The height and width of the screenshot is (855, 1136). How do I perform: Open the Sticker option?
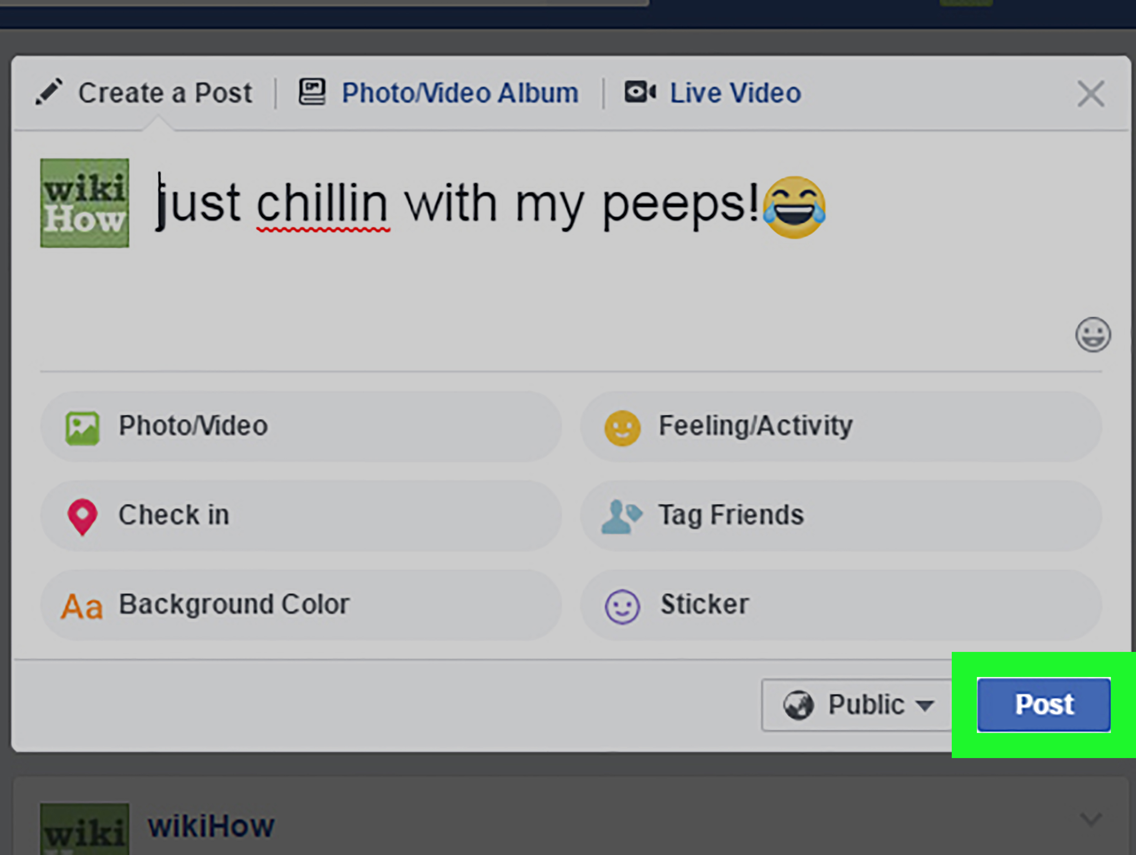click(841, 605)
